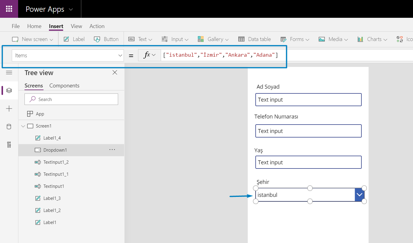413x243 pixels.
Task: Click the text input under Yaş
Action: (x=308, y=162)
